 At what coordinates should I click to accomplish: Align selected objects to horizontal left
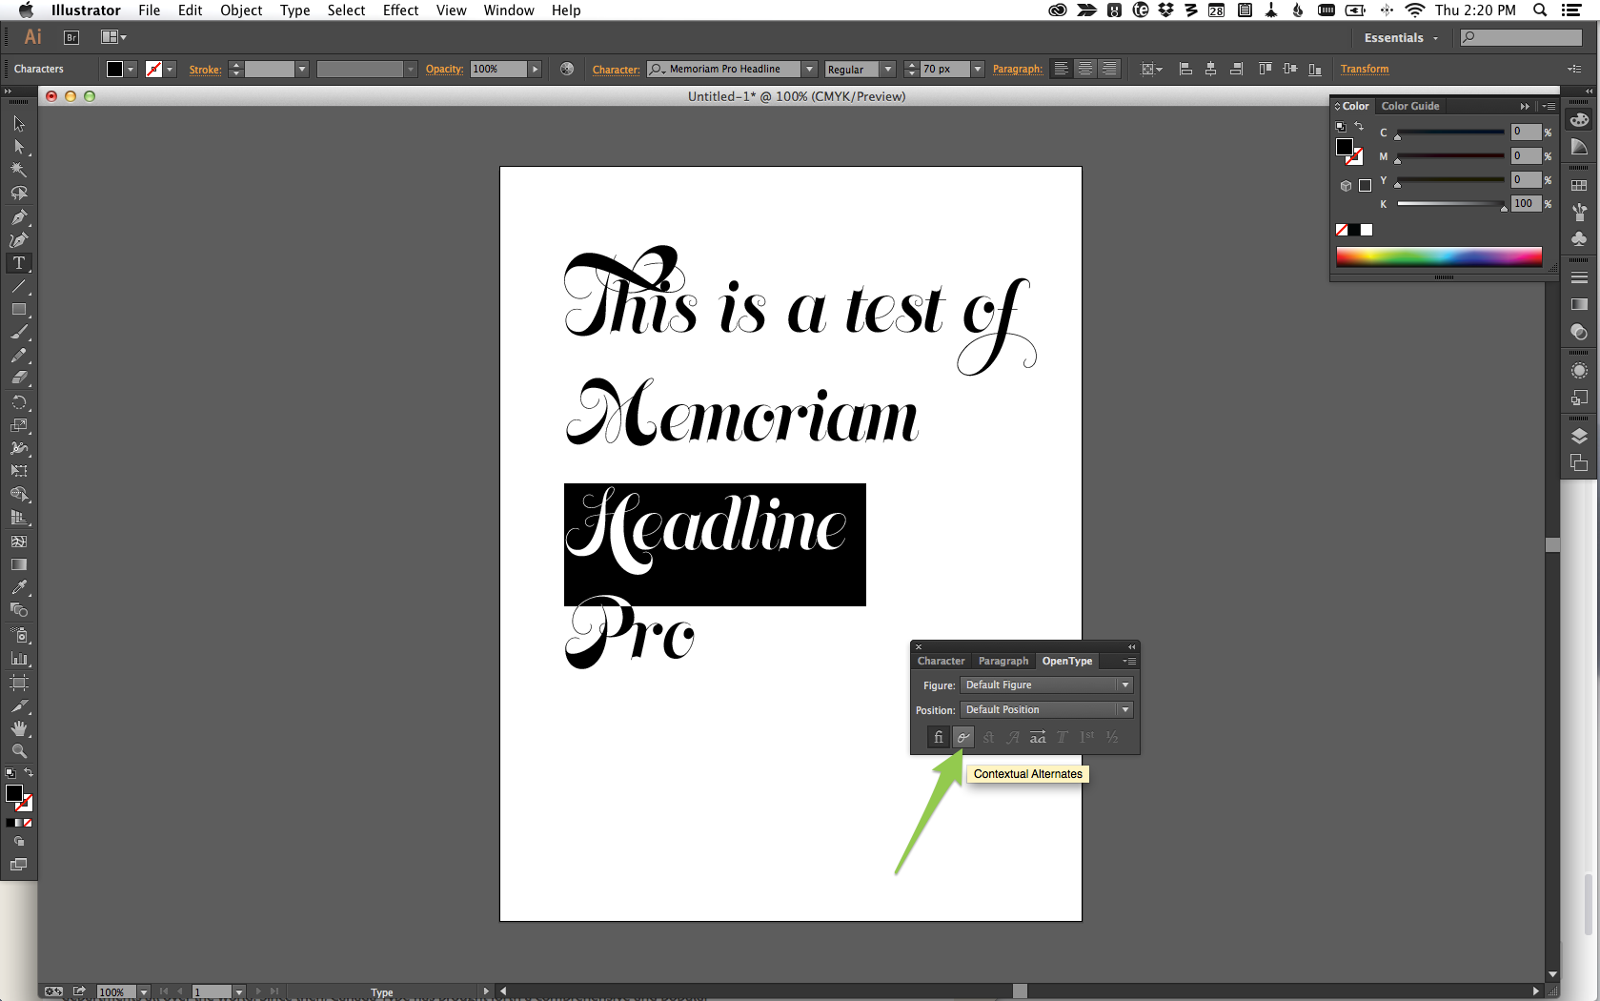click(x=1185, y=69)
